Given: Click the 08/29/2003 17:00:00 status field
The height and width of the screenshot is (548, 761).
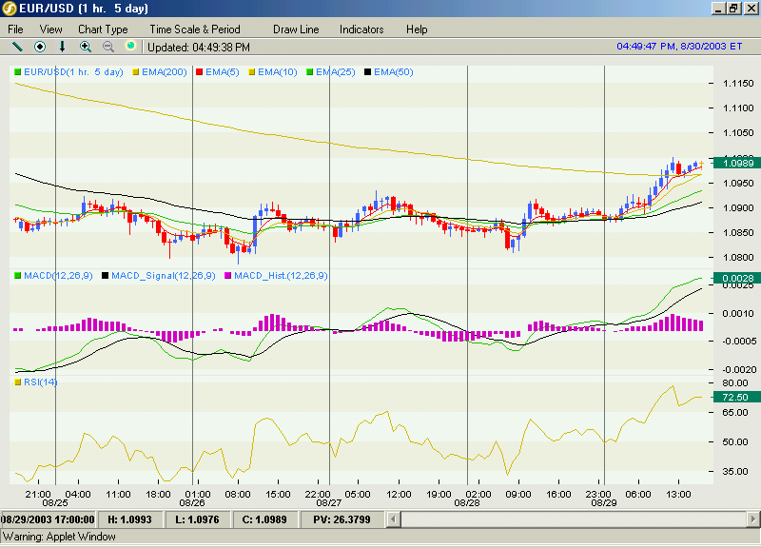Looking at the screenshot, I should coord(49,519).
